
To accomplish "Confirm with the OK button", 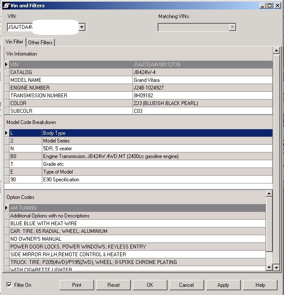I will click(x=150, y=285).
